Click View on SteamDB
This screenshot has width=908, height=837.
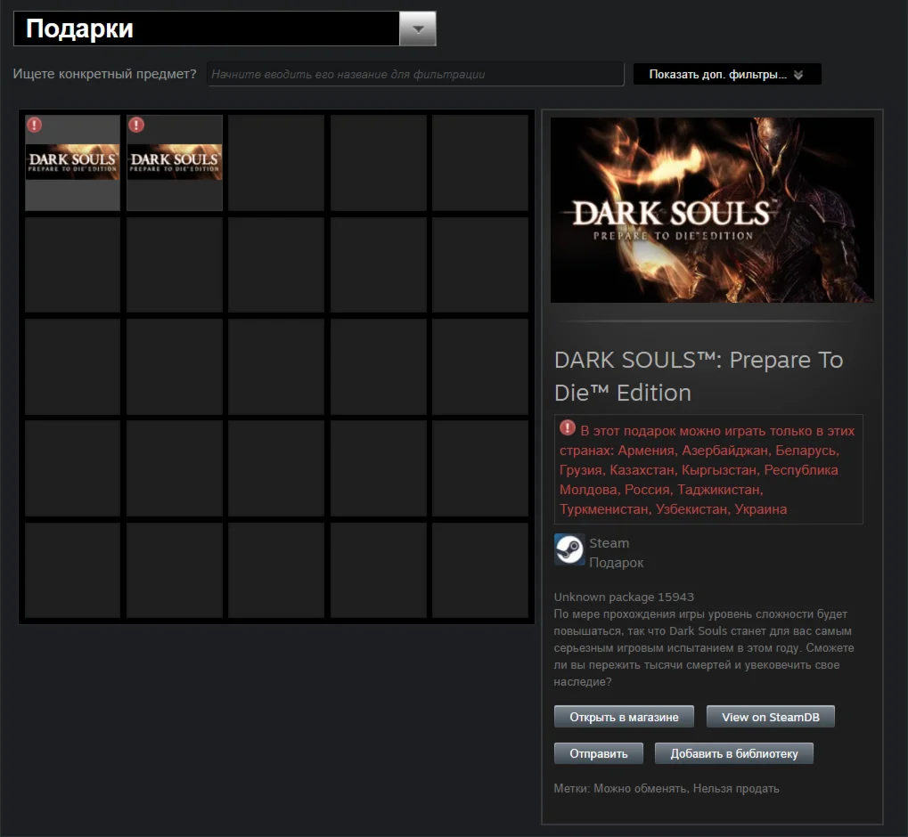point(769,716)
